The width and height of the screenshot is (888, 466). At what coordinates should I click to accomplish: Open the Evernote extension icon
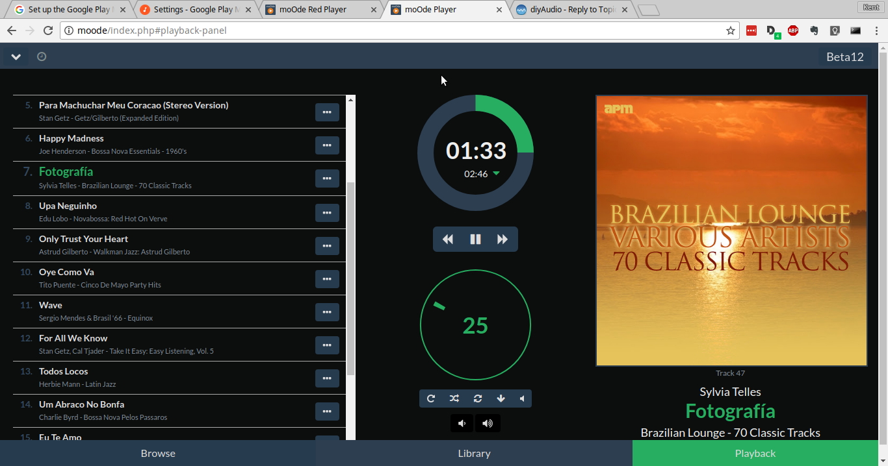814,31
